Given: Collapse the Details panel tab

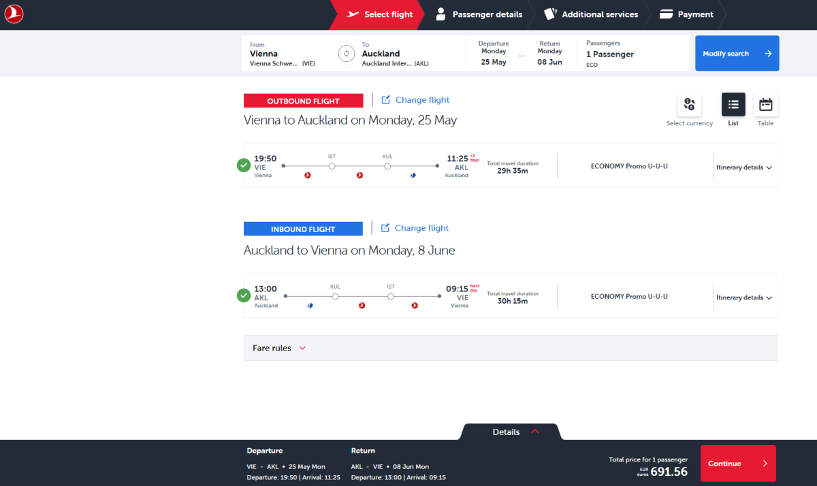Looking at the screenshot, I should point(511,432).
